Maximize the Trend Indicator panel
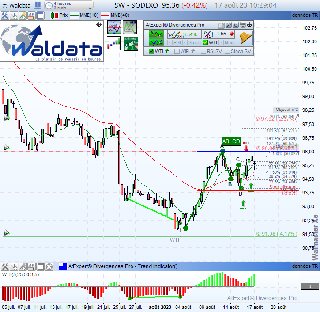320x312 pixels. tap(41, 266)
